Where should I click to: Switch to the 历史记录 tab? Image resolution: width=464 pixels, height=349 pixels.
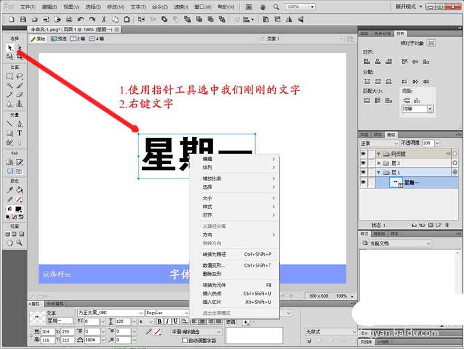[382, 34]
